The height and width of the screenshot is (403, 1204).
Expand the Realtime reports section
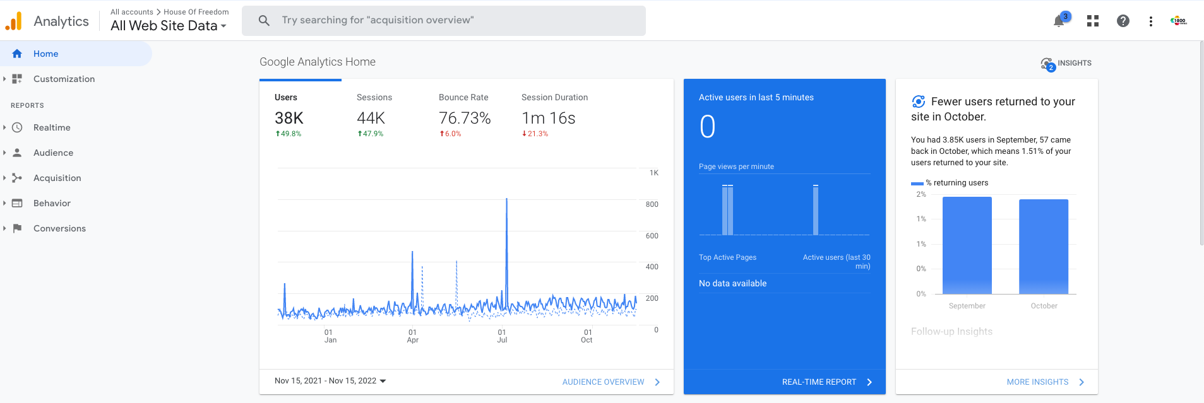[4, 127]
